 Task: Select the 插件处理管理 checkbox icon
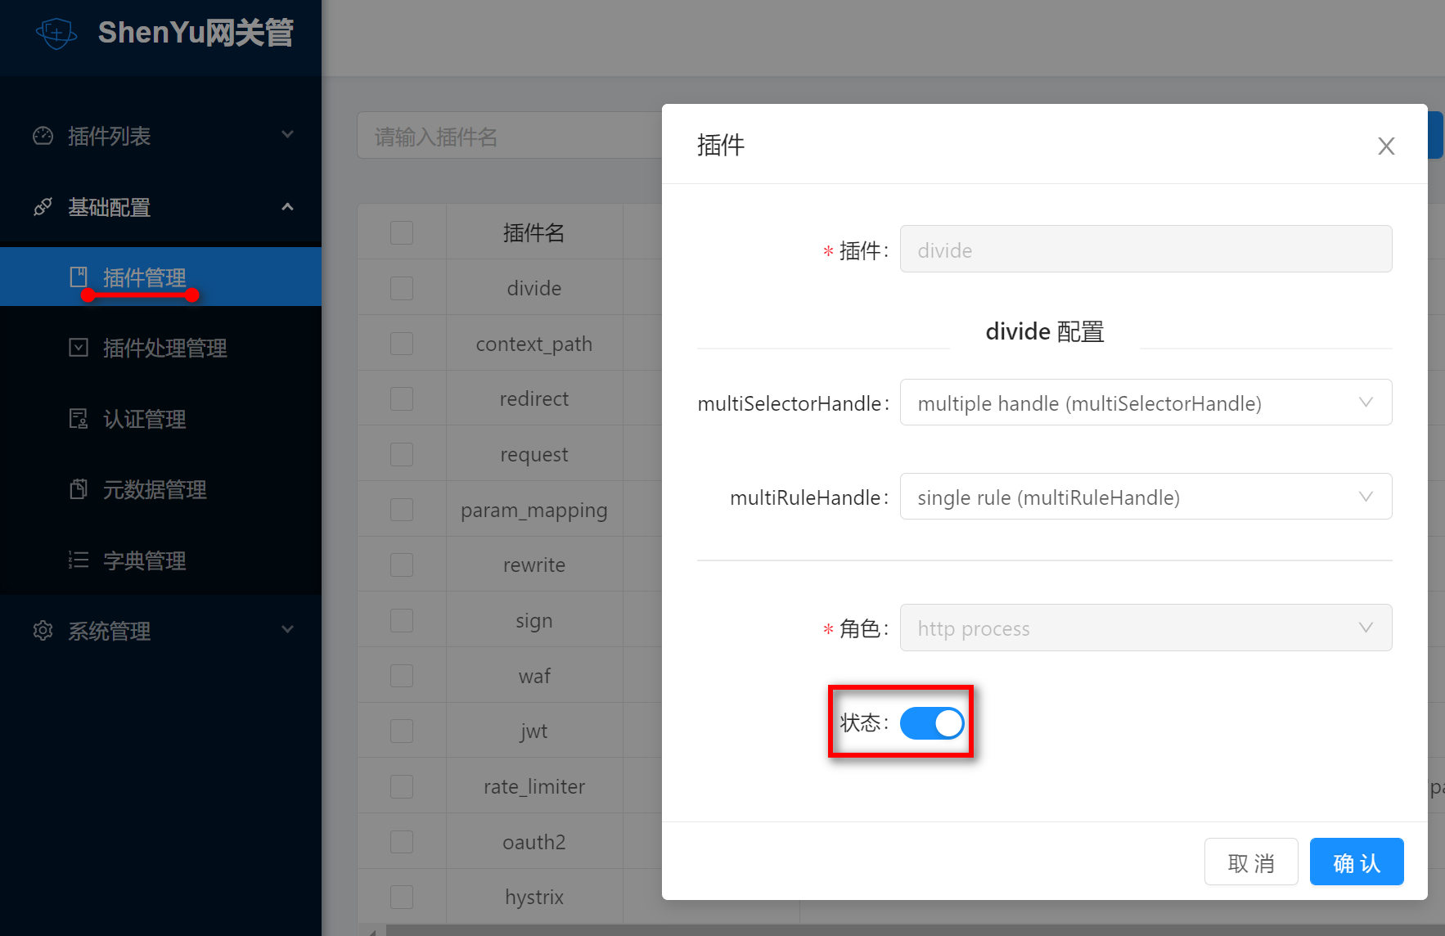pos(79,348)
